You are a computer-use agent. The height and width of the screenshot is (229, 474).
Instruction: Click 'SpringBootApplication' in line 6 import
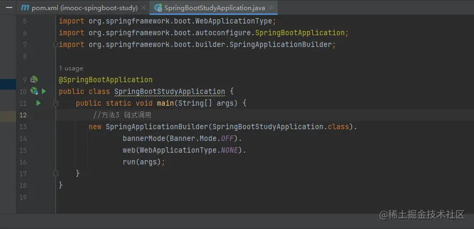click(300, 33)
